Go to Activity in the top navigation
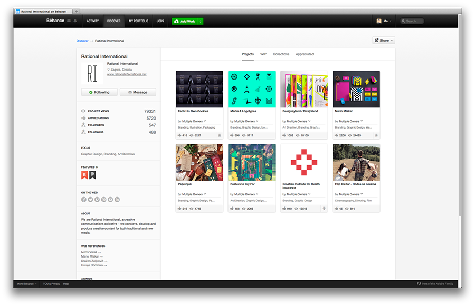This screenshot has height=306, width=475. coord(93,21)
